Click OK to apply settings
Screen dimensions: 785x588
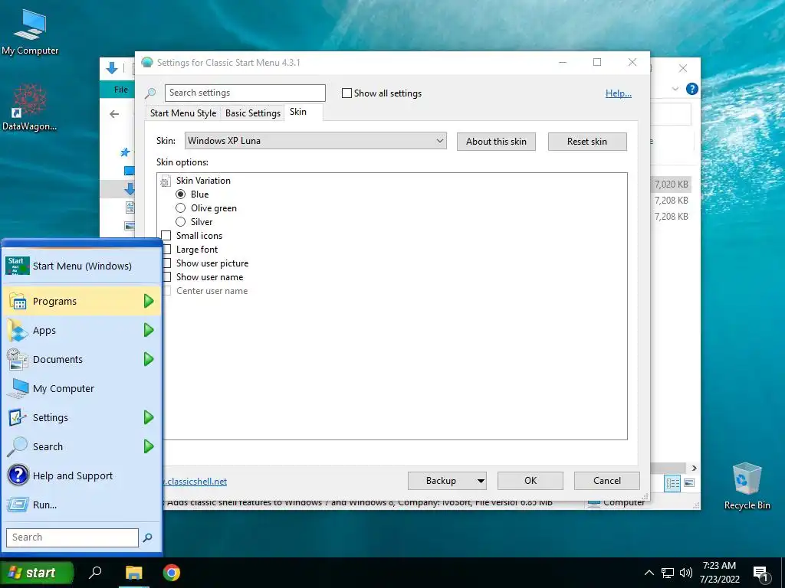(x=530, y=481)
